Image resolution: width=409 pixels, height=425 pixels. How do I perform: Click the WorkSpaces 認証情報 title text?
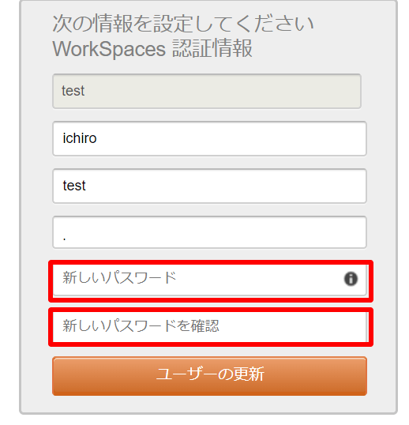coord(152,48)
